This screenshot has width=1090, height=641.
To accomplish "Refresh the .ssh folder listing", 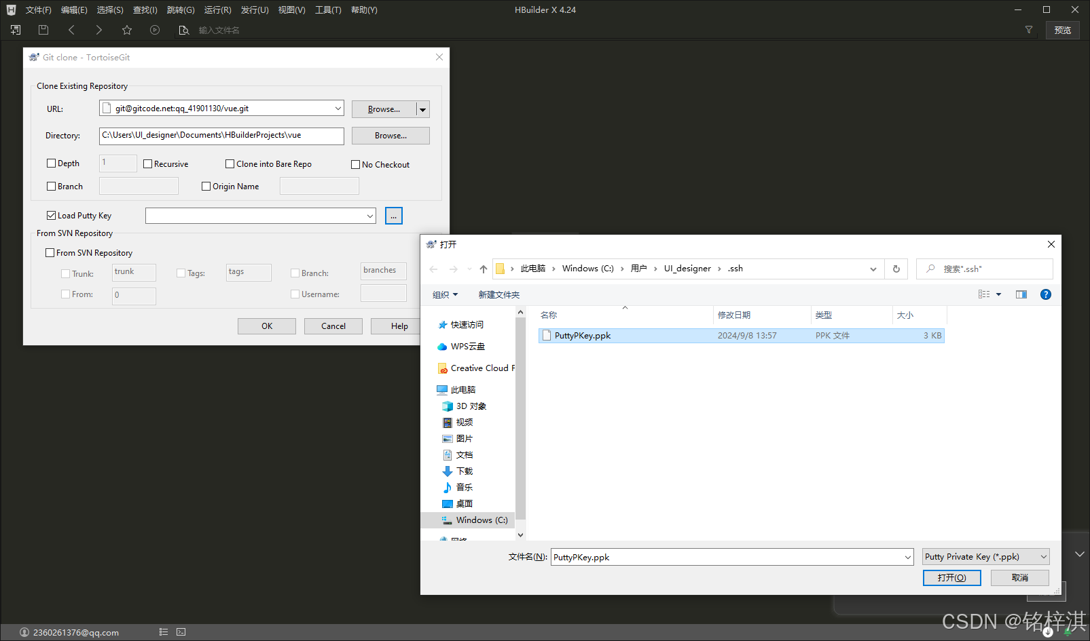I will (x=896, y=269).
